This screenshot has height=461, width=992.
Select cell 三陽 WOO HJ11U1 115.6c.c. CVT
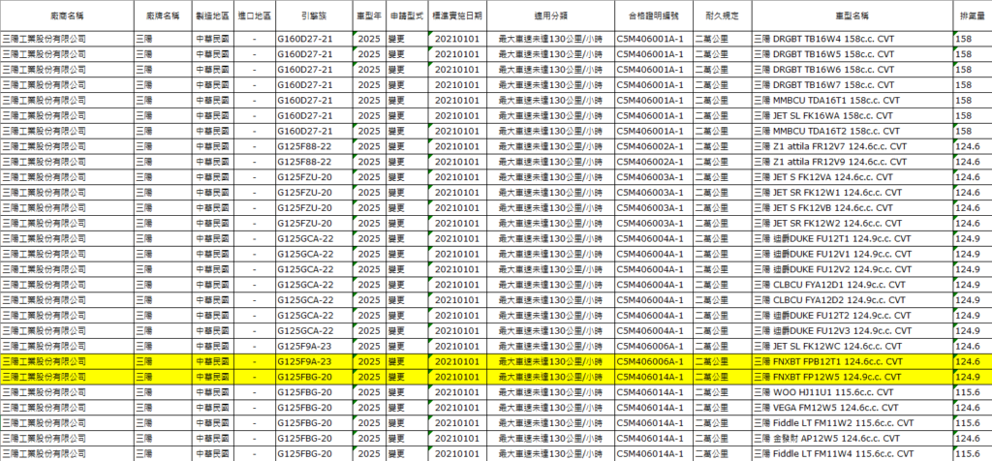(x=852, y=392)
